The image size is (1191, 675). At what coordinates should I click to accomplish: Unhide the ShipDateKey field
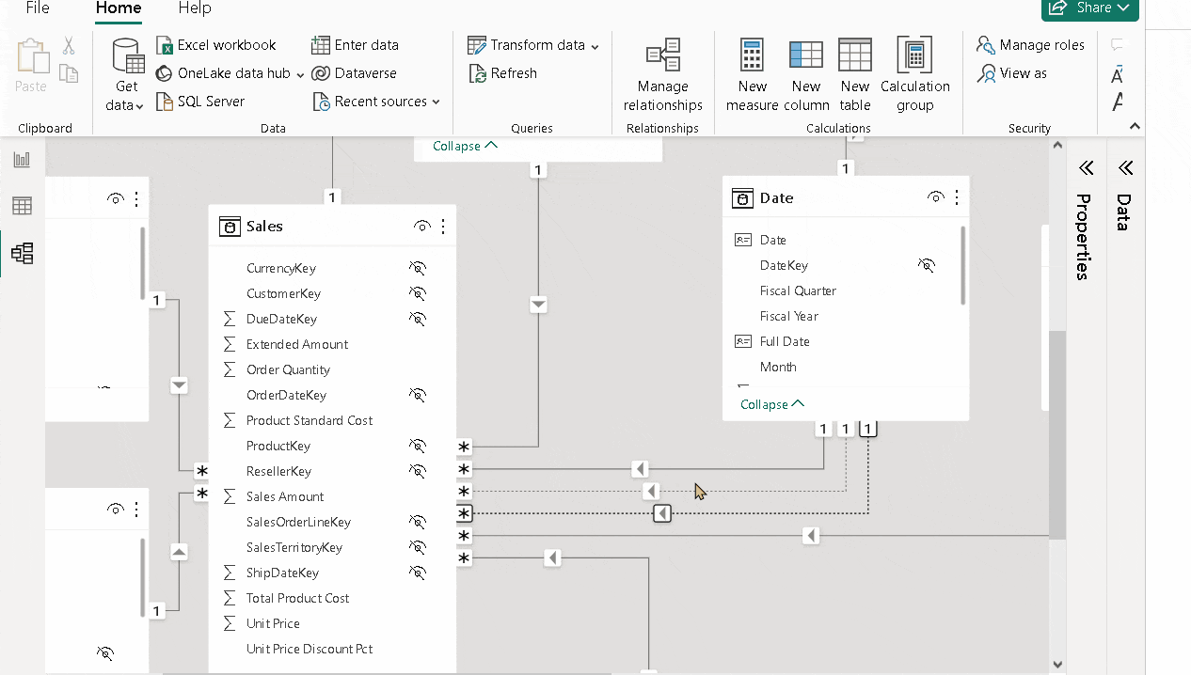pyautogui.click(x=418, y=573)
